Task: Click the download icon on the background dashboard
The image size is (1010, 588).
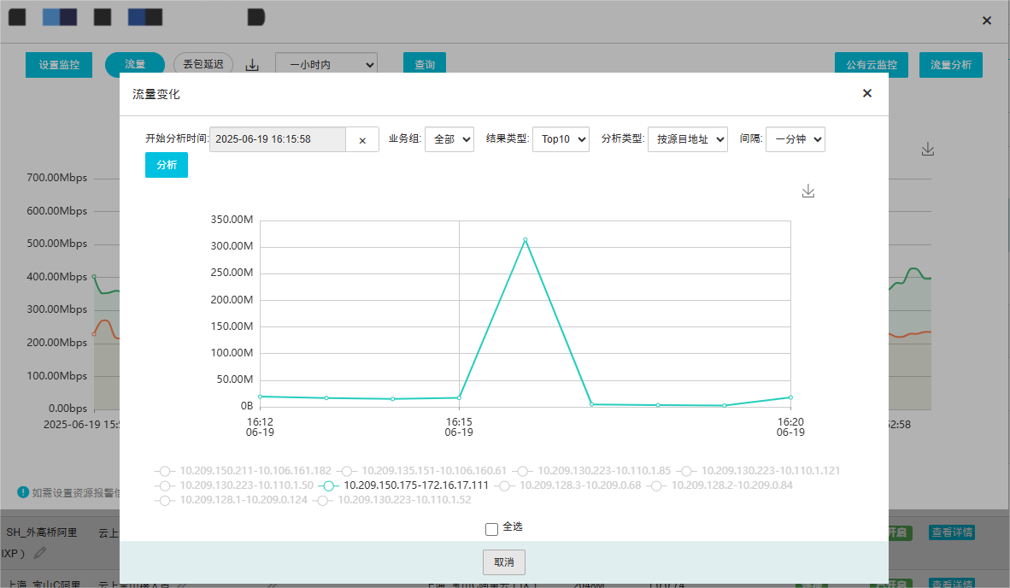Action: point(928,148)
